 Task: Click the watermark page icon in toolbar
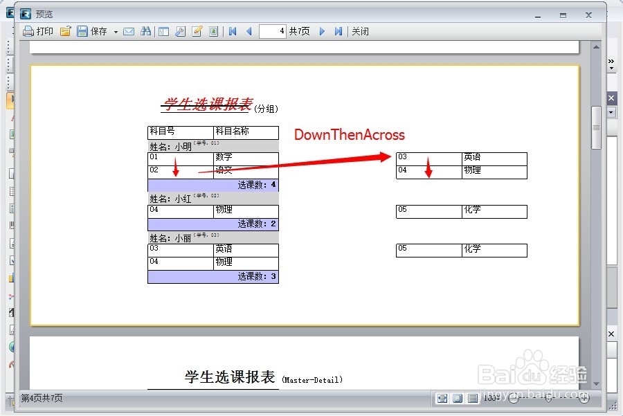214,31
